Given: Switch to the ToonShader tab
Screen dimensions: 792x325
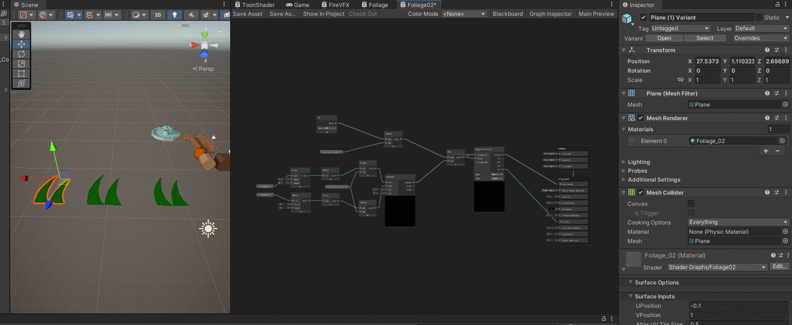Looking at the screenshot, I should tap(255, 5).
